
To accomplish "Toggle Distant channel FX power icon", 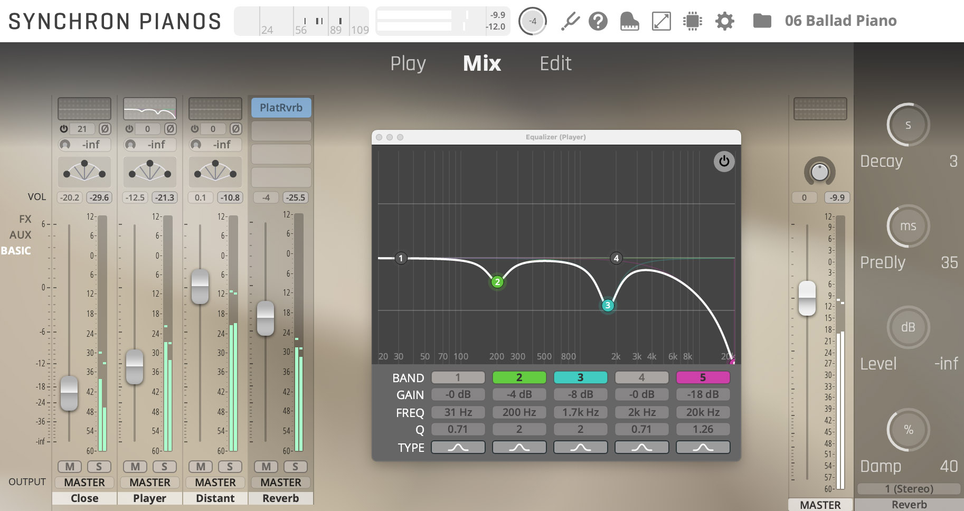I will pos(195,129).
